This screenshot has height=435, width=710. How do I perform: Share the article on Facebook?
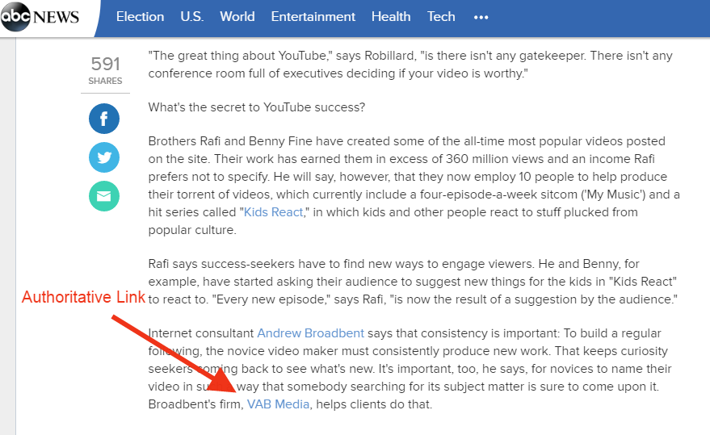coord(104,119)
